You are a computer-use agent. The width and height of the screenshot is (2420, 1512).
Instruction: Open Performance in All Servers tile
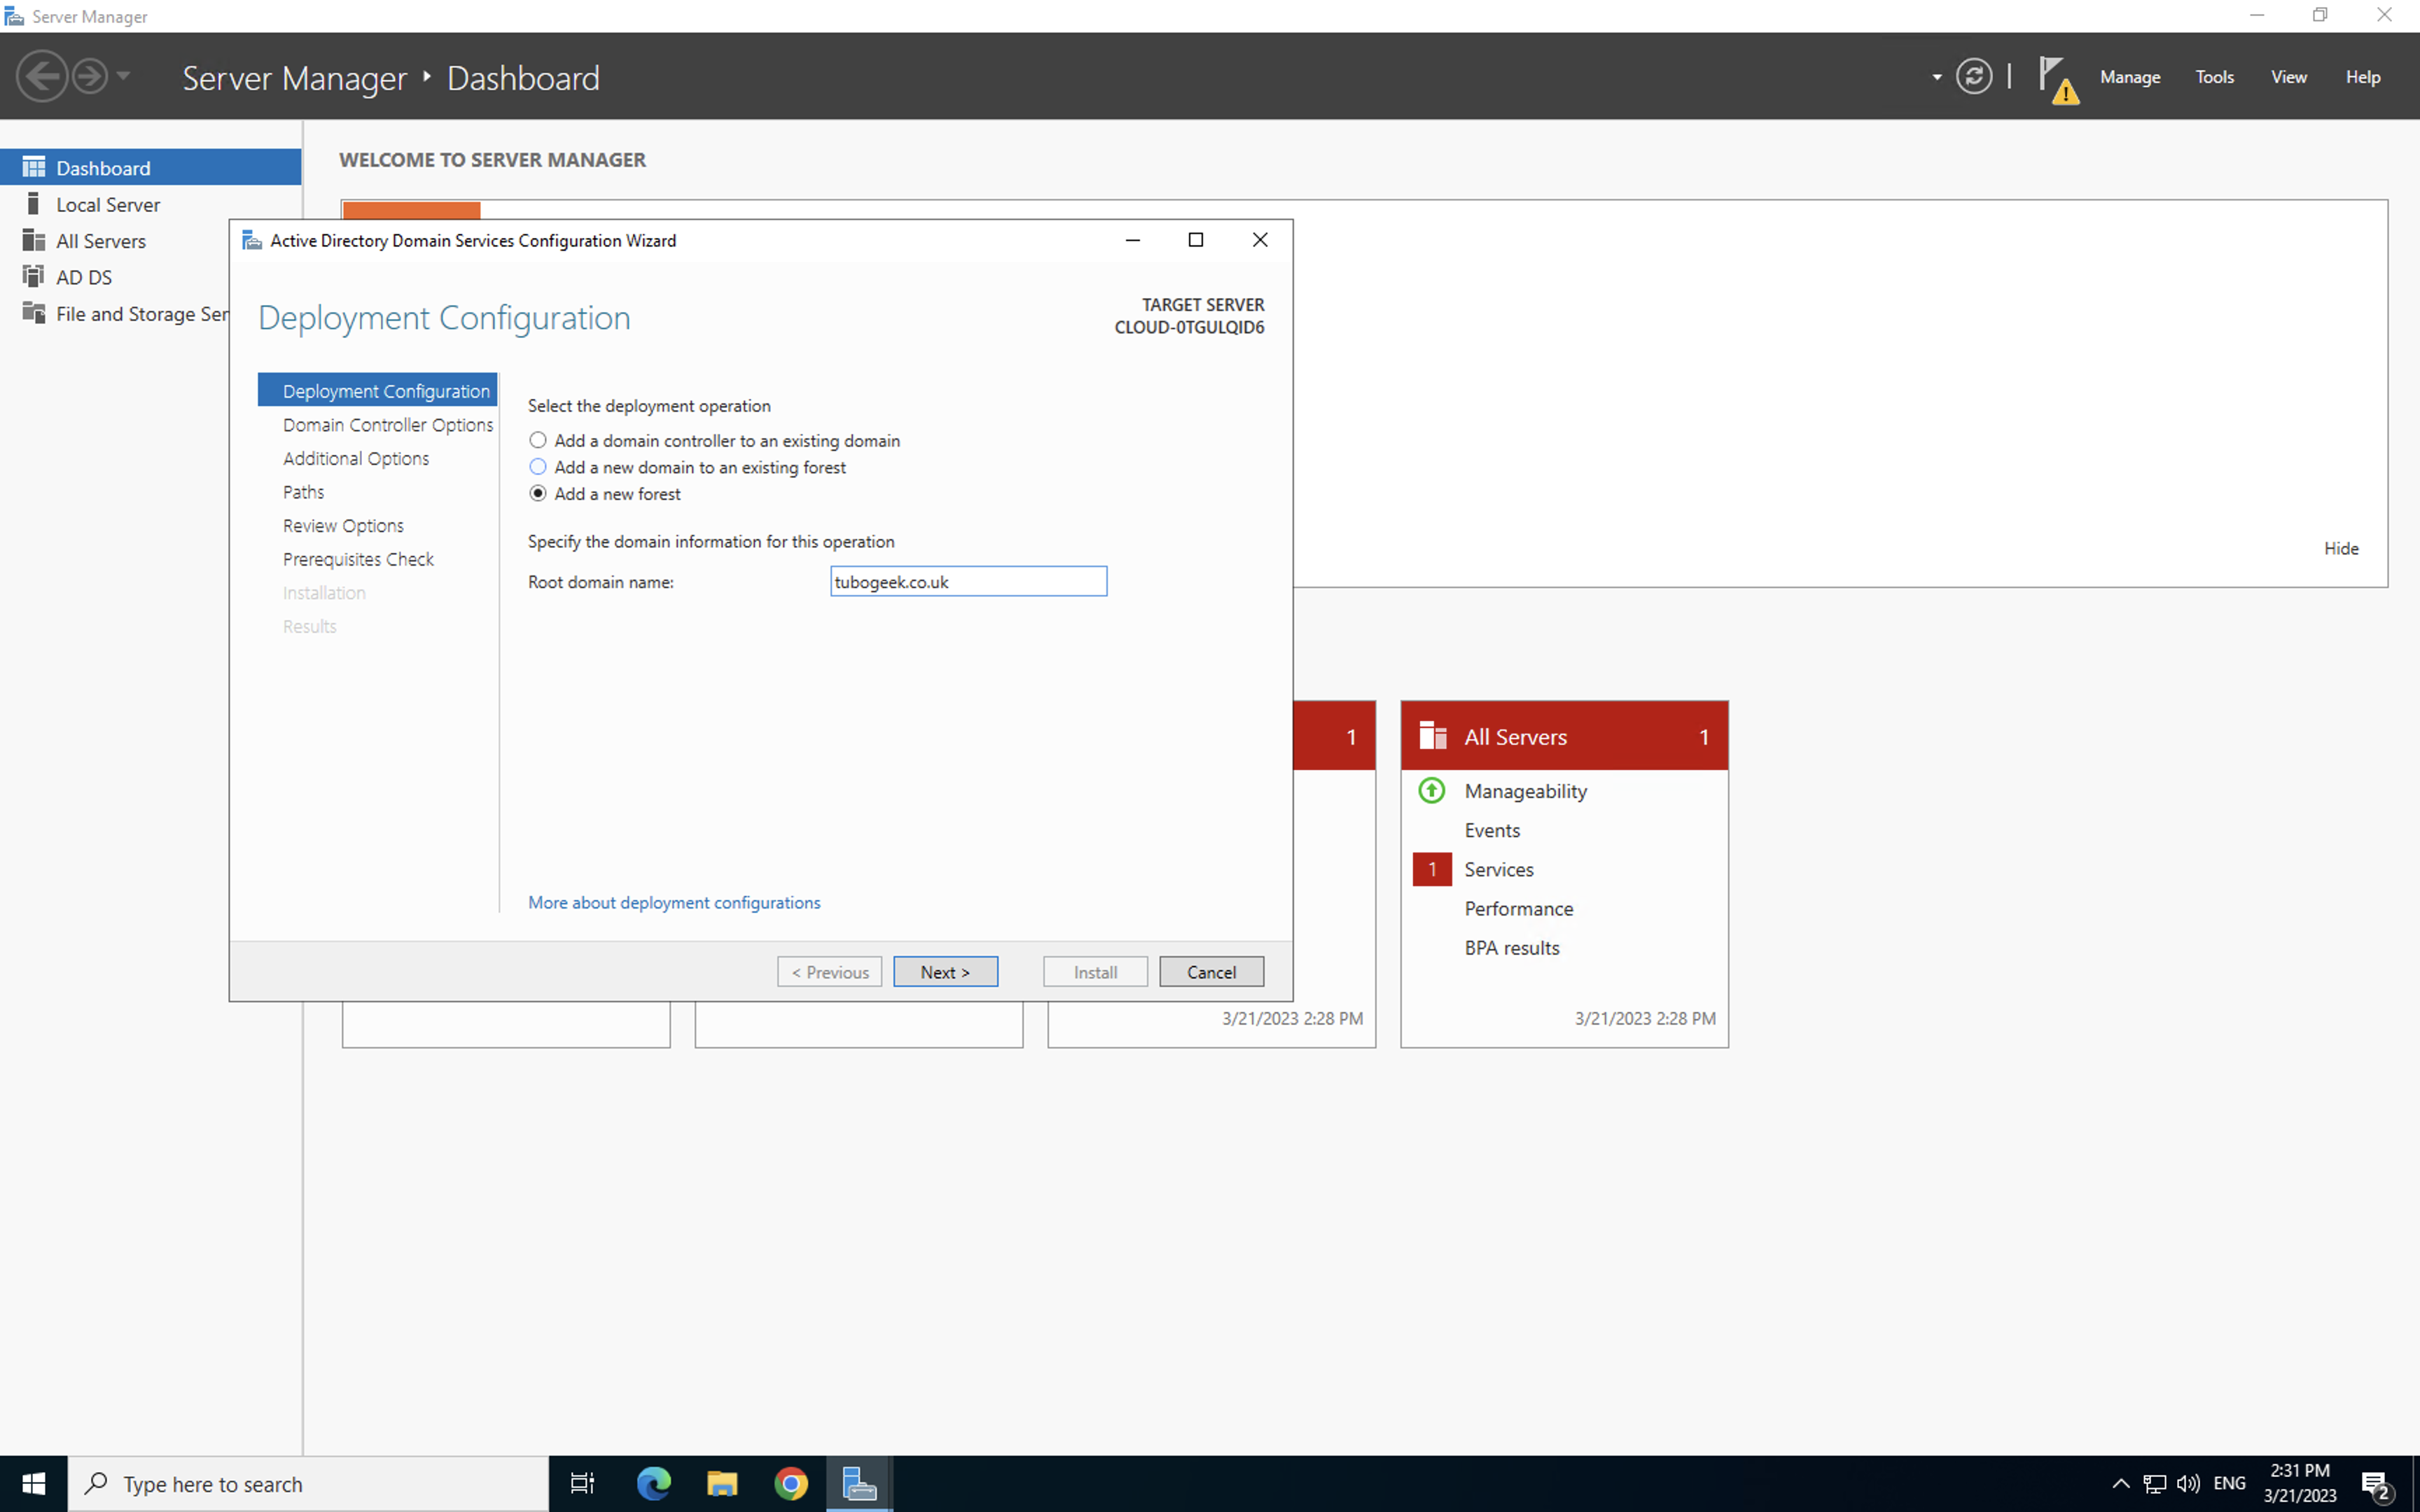pyautogui.click(x=1518, y=908)
